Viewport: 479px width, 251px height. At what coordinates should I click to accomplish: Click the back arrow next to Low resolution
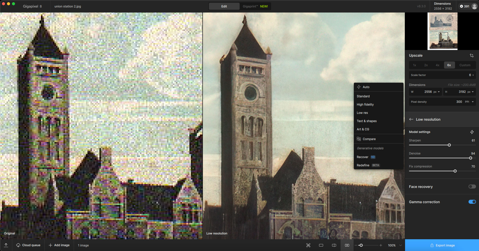pyautogui.click(x=411, y=119)
